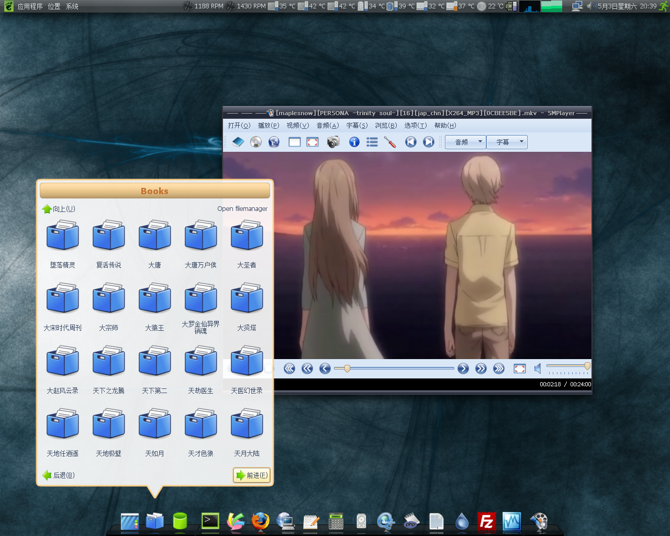This screenshot has height=536, width=670.
Task: Open the 视频(V) menu
Action: pyautogui.click(x=298, y=126)
